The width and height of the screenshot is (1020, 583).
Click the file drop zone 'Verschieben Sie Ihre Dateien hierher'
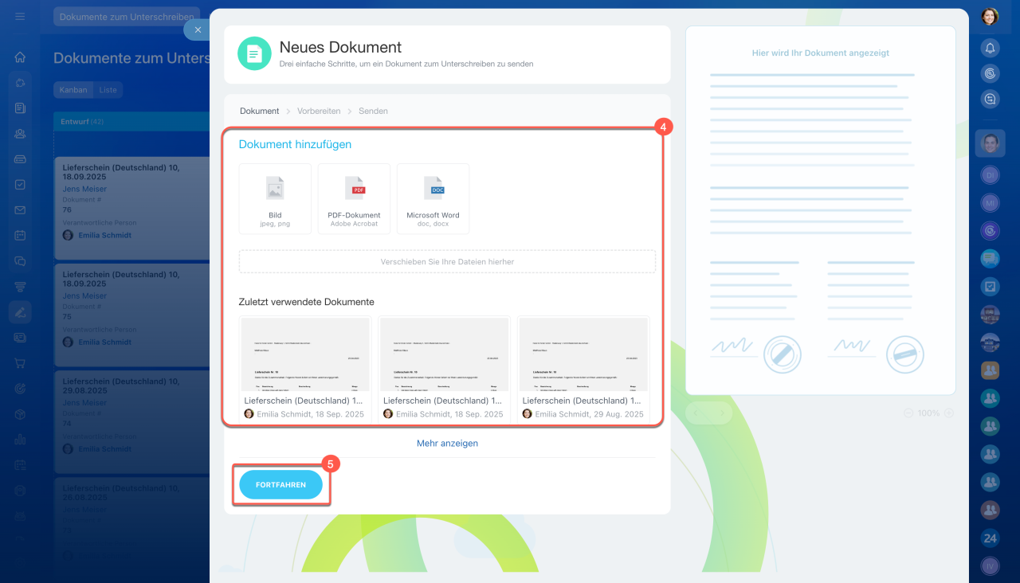(x=447, y=261)
